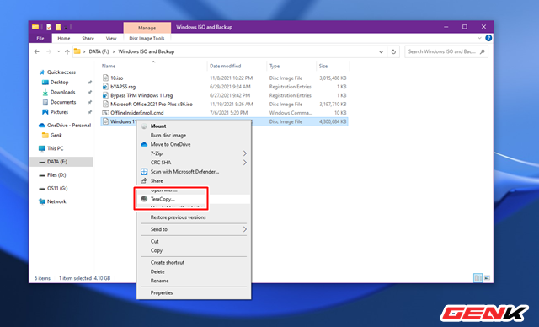This screenshot has width=539, height=327.
Task: Open Desktop in navigation pane
Action: pyautogui.click(x=59, y=83)
